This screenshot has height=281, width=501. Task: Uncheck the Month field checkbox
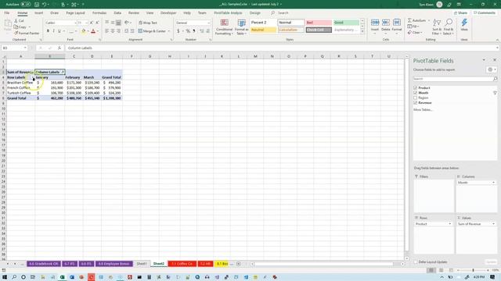pyautogui.click(x=416, y=93)
